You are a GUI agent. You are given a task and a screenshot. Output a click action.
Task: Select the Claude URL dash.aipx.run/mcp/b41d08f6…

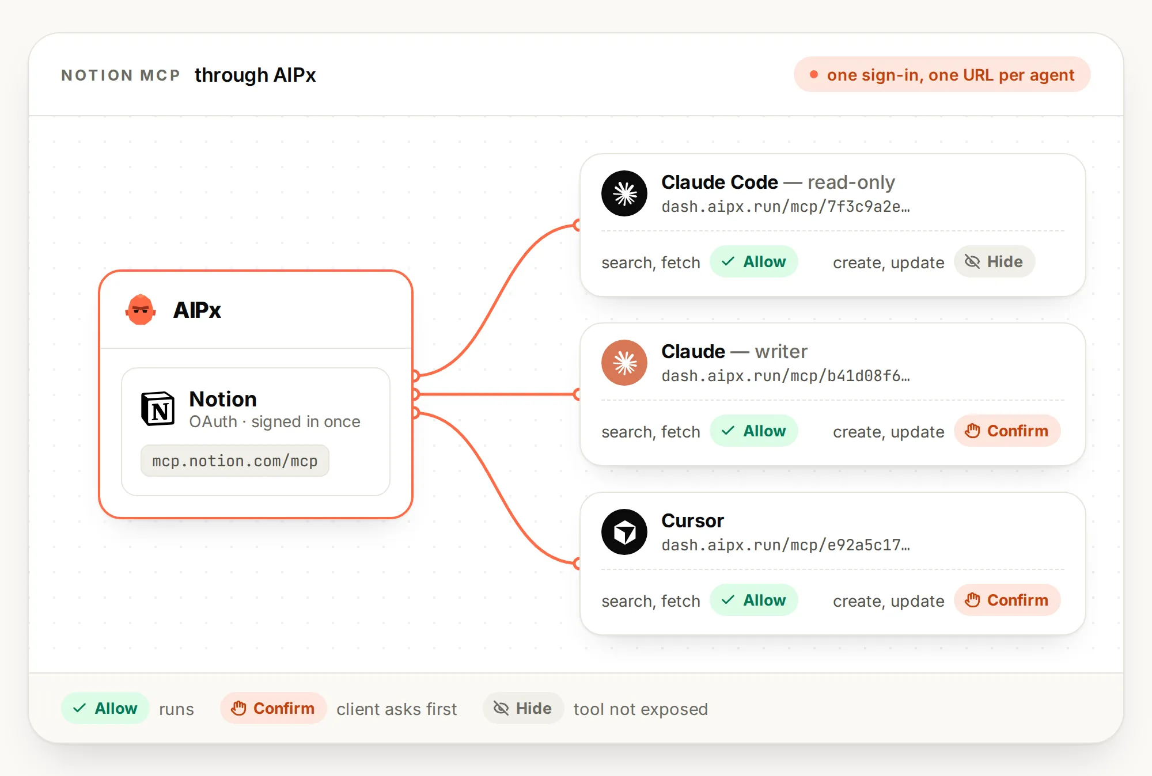[786, 376]
